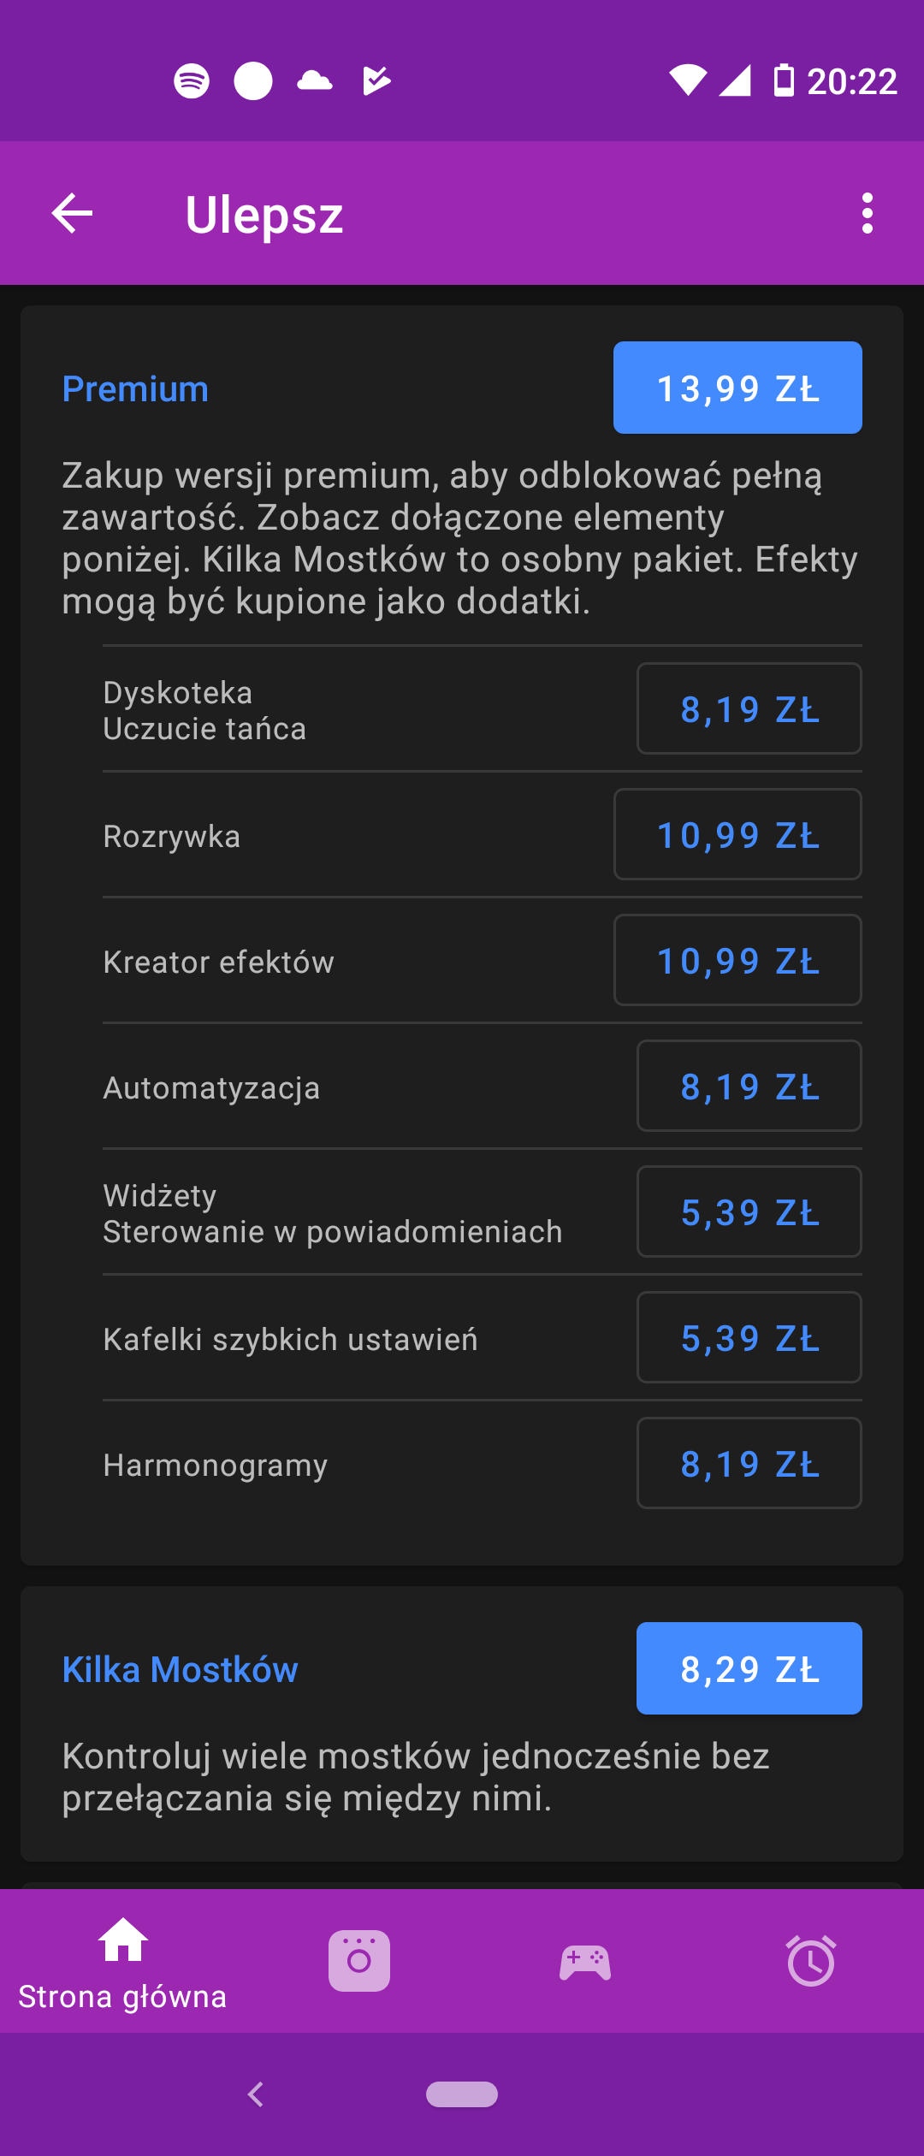Purchase Widżety add-on price button
Screen dimensions: 924x2156
tap(749, 1211)
